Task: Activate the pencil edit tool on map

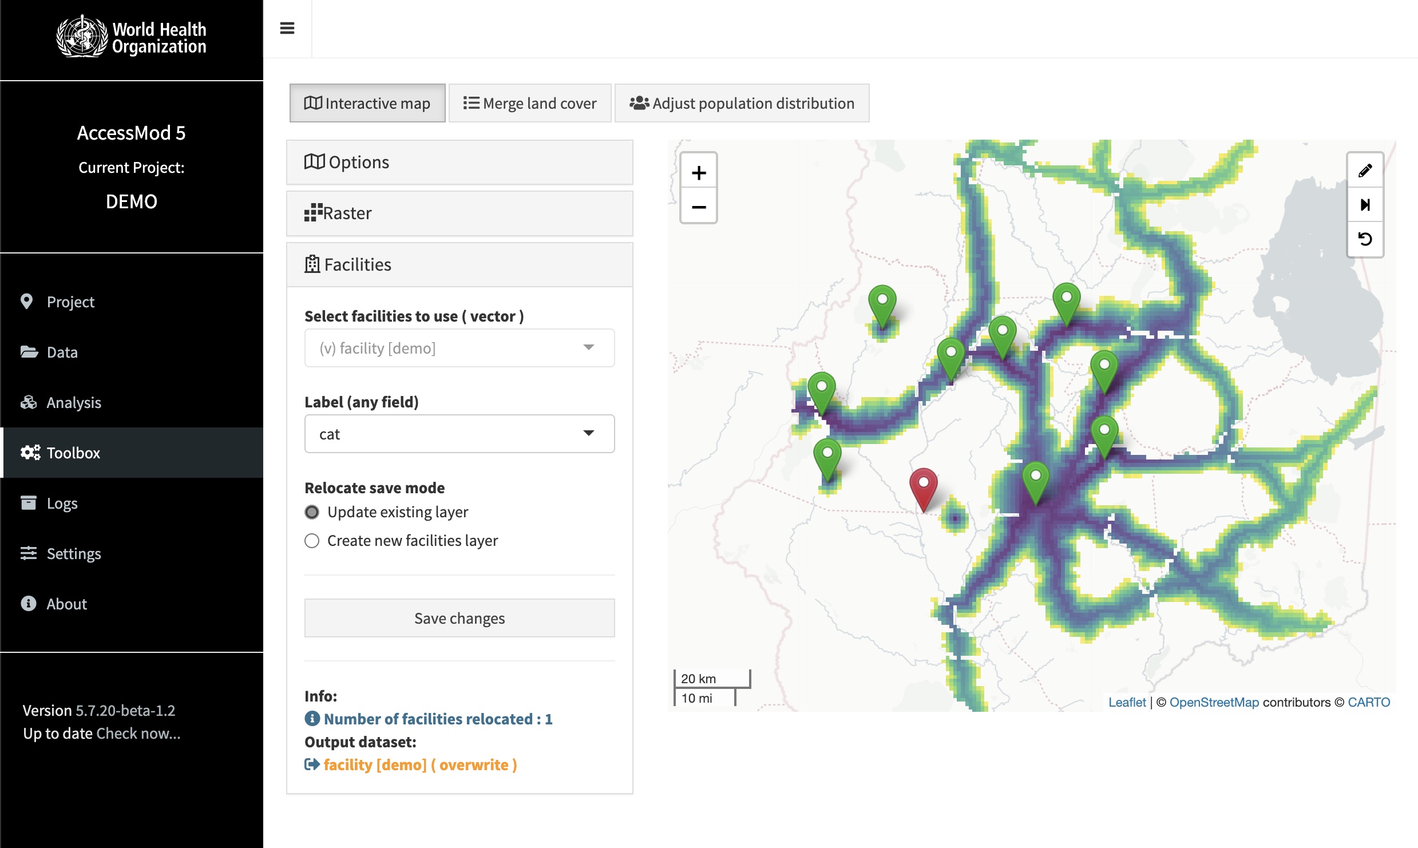Action: pyautogui.click(x=1365, y=171)
